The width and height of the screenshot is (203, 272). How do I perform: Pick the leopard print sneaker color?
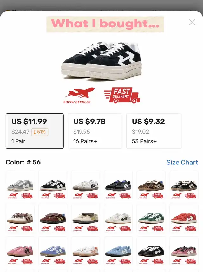click(151, 185)
